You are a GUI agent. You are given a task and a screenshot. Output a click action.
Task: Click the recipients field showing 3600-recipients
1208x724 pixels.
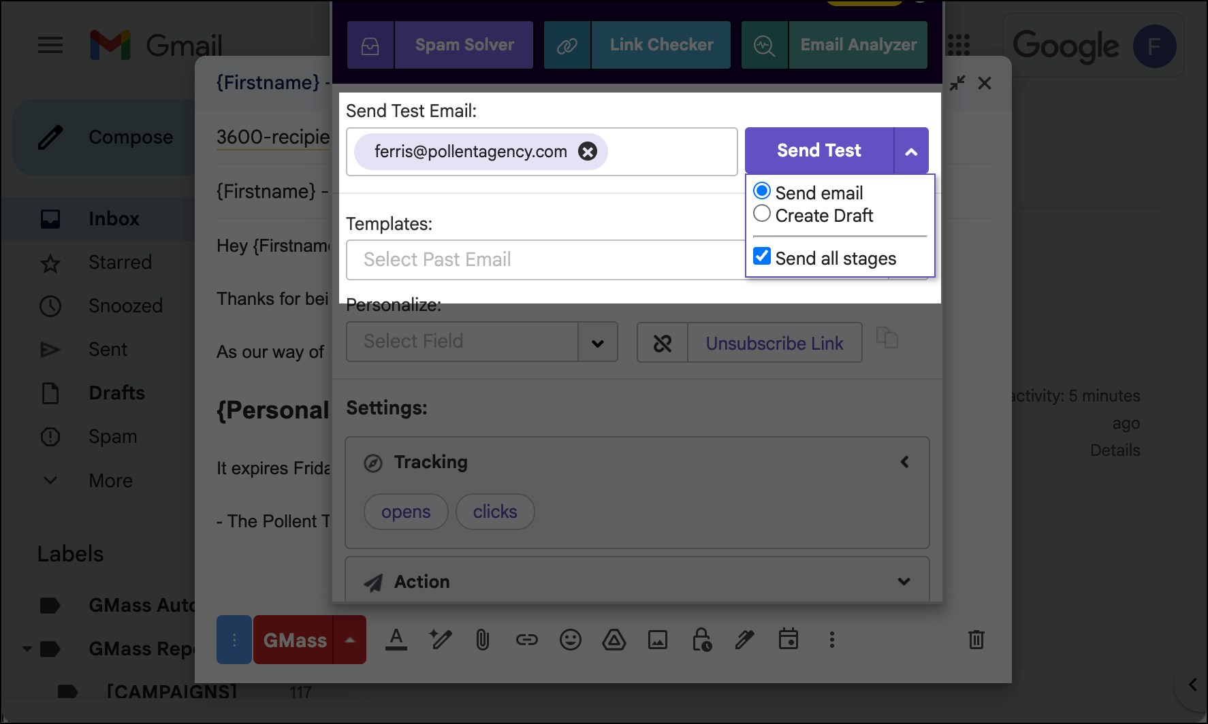[x=273, y=137]
